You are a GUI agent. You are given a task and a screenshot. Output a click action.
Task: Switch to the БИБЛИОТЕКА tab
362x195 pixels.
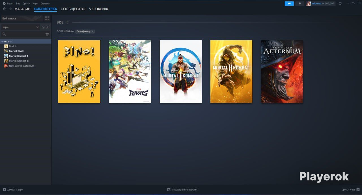click(x=46, y=9)
